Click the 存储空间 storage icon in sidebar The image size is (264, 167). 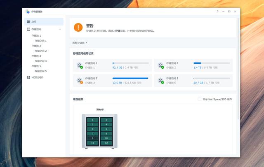(x=28, y=29)
